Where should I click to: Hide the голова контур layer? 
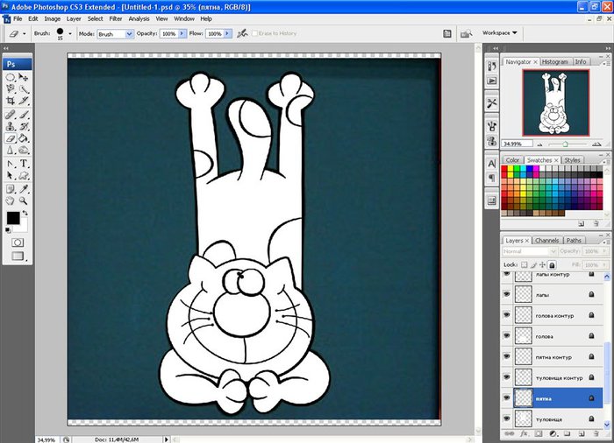click(507, 315)
